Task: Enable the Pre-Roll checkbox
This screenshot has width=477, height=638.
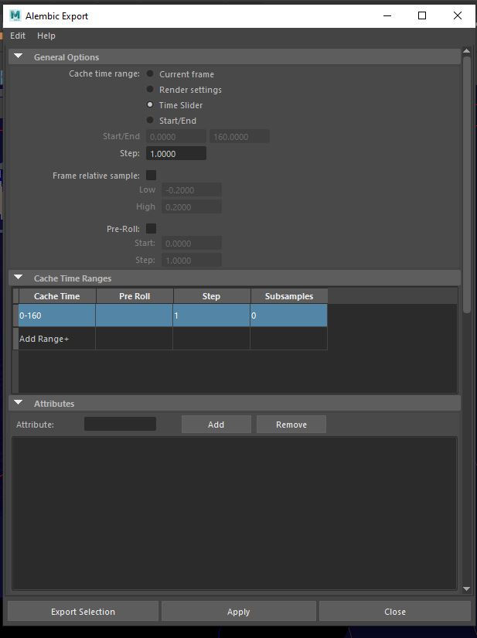Action: click(151, 229)
